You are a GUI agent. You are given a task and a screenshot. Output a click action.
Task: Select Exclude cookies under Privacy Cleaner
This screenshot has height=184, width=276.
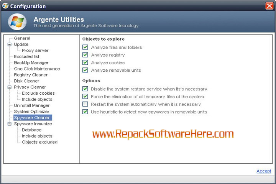click(x=38, y=93)
